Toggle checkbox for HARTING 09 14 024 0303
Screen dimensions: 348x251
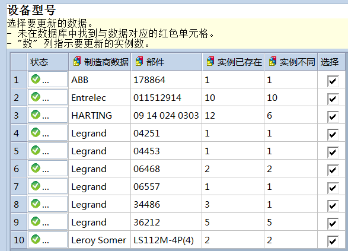pyautogui.click(x=333, y=117)
